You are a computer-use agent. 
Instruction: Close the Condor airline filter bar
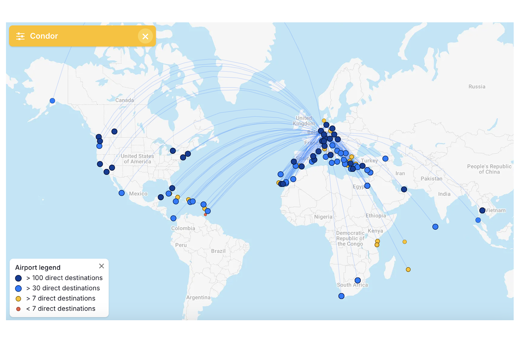145,36
